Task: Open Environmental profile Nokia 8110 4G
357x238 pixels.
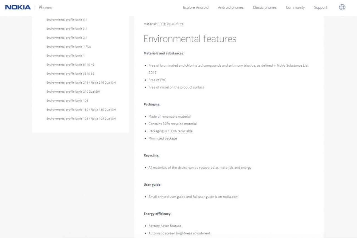Action: coord(71,65)
